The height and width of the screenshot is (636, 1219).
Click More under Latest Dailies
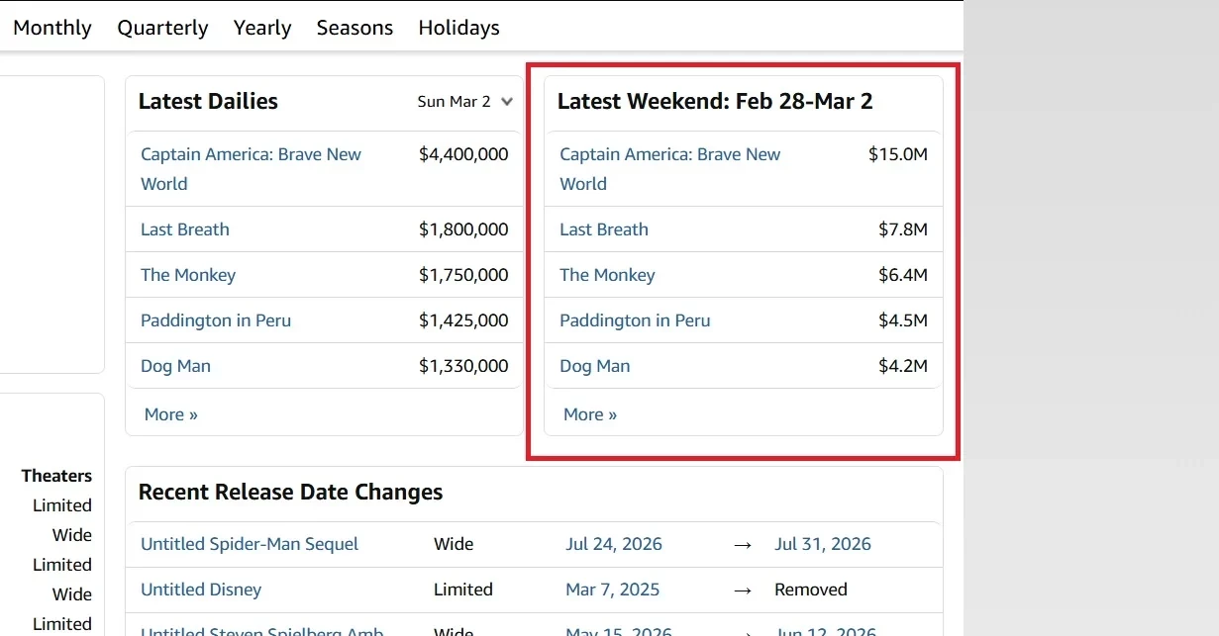click(x=171, y=414)
